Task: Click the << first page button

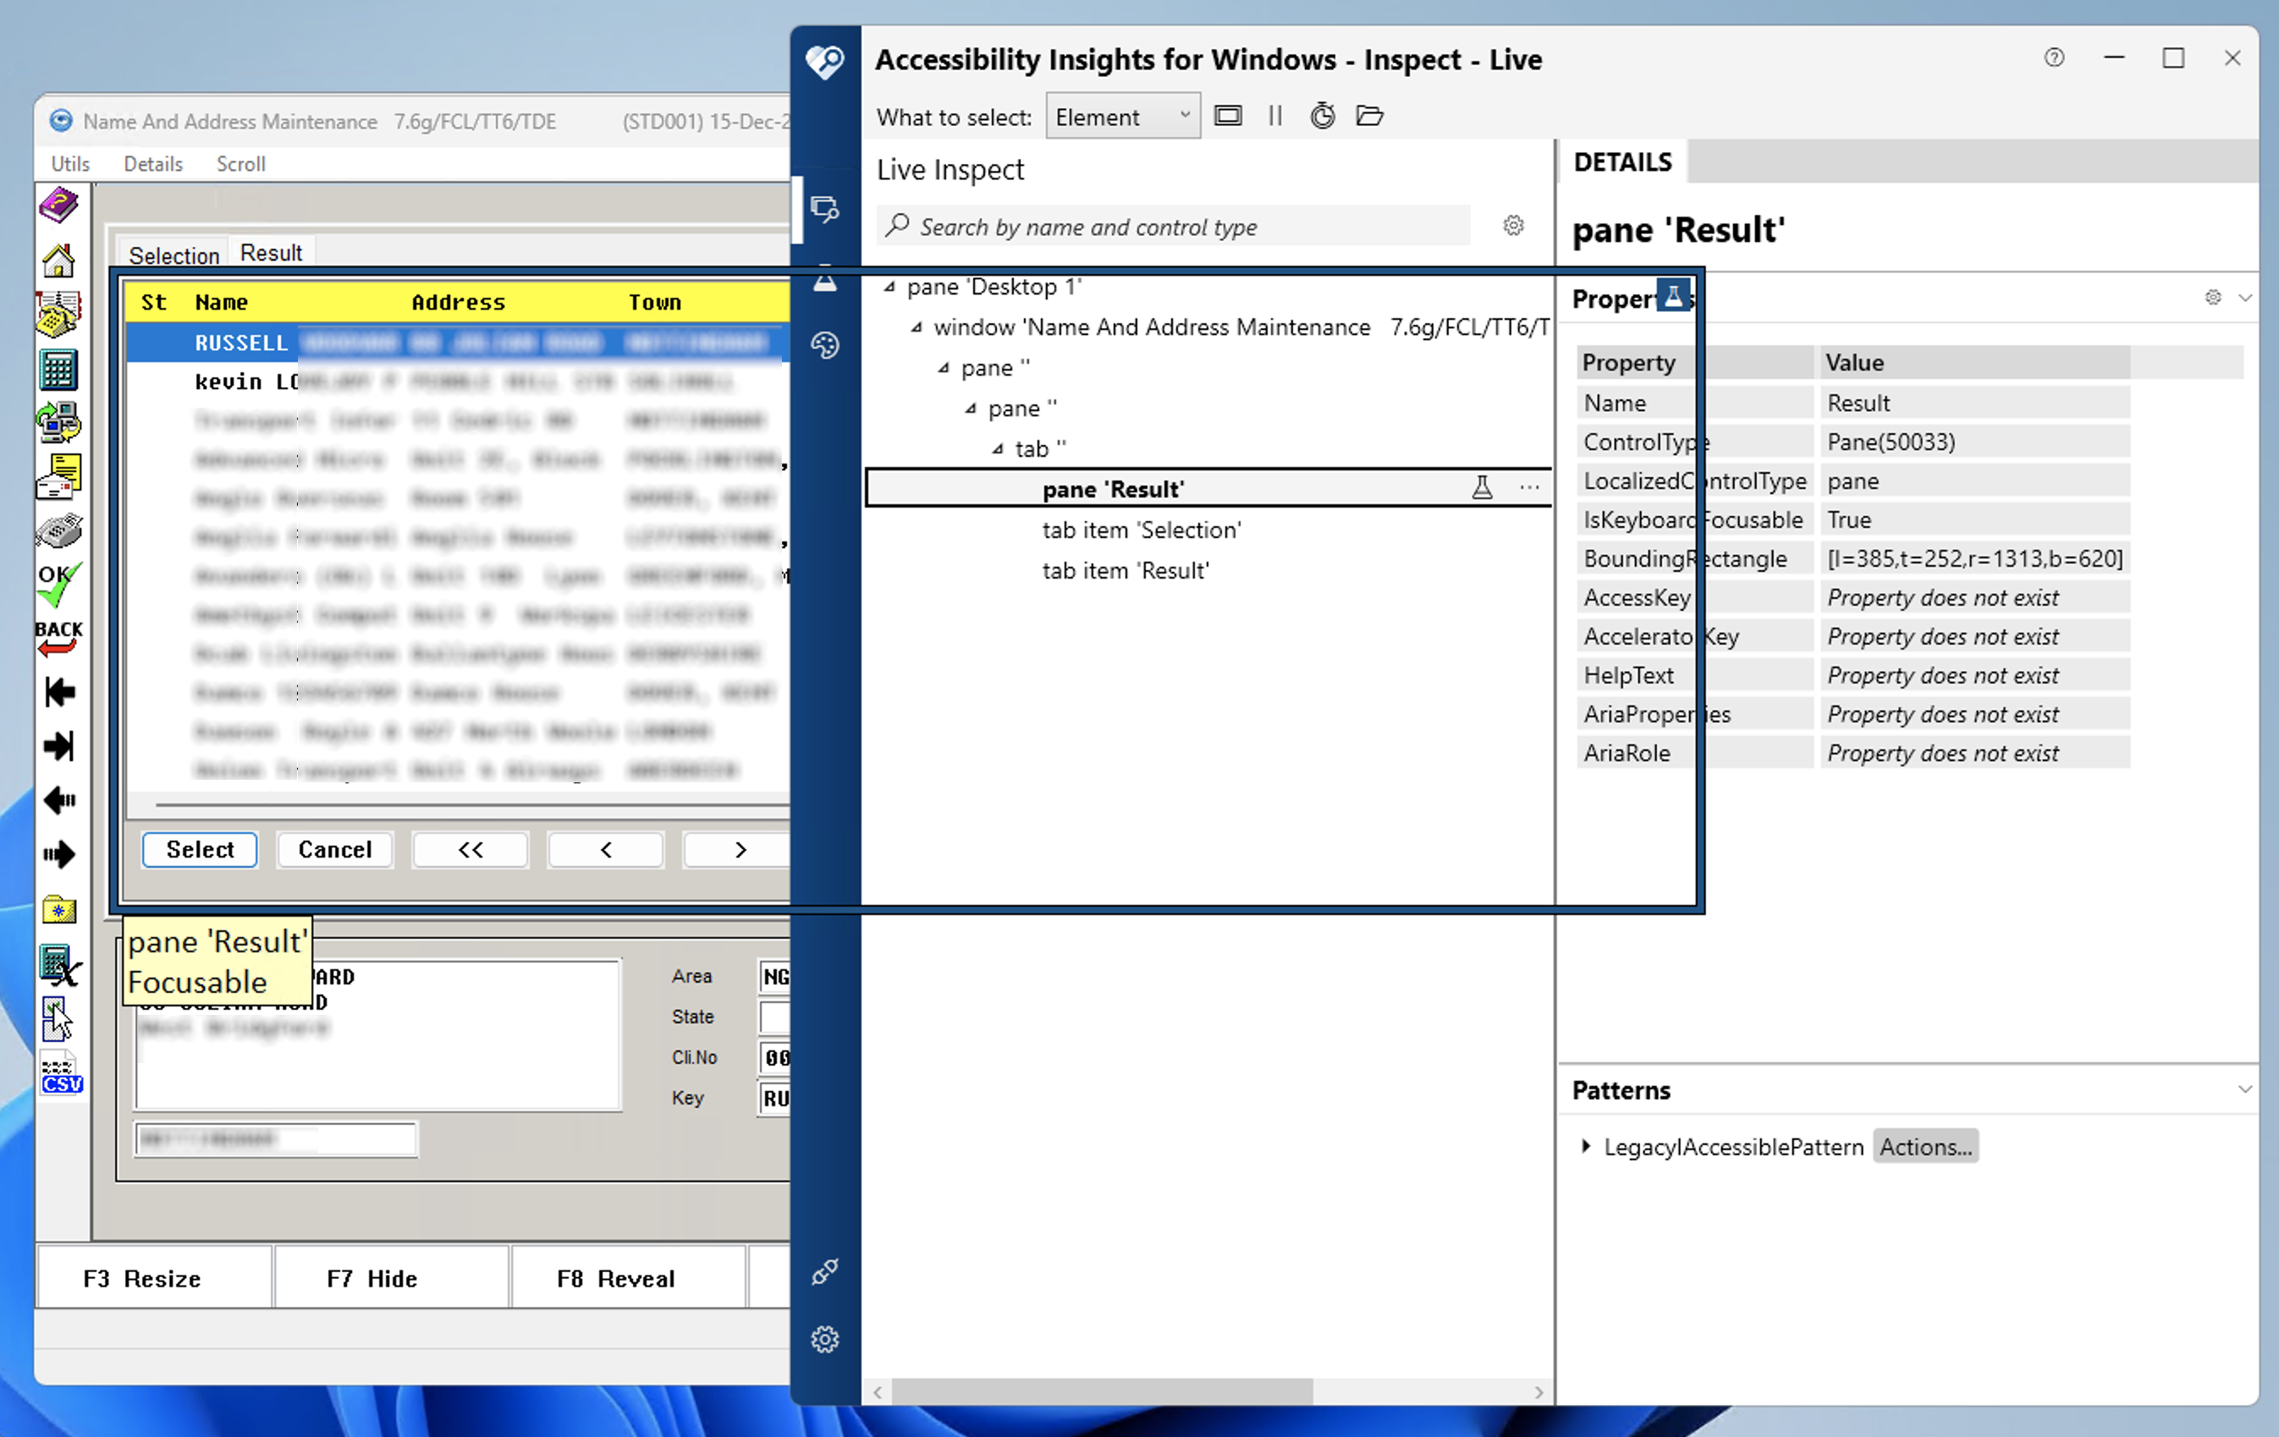Action: click(x=471, y=849)
